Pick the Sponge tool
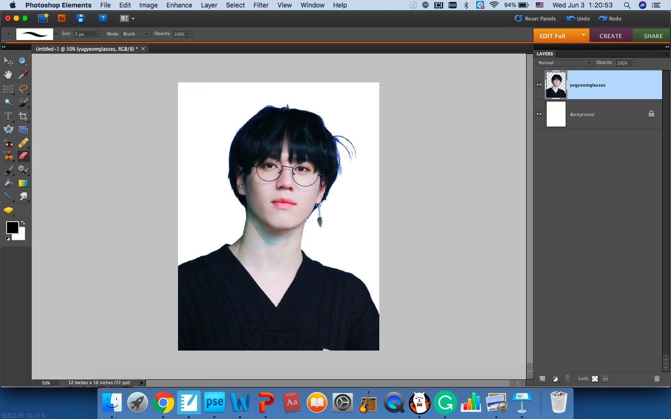Image resolution: width=671 pixels, height=419 pixels. (x=8, y=211)
